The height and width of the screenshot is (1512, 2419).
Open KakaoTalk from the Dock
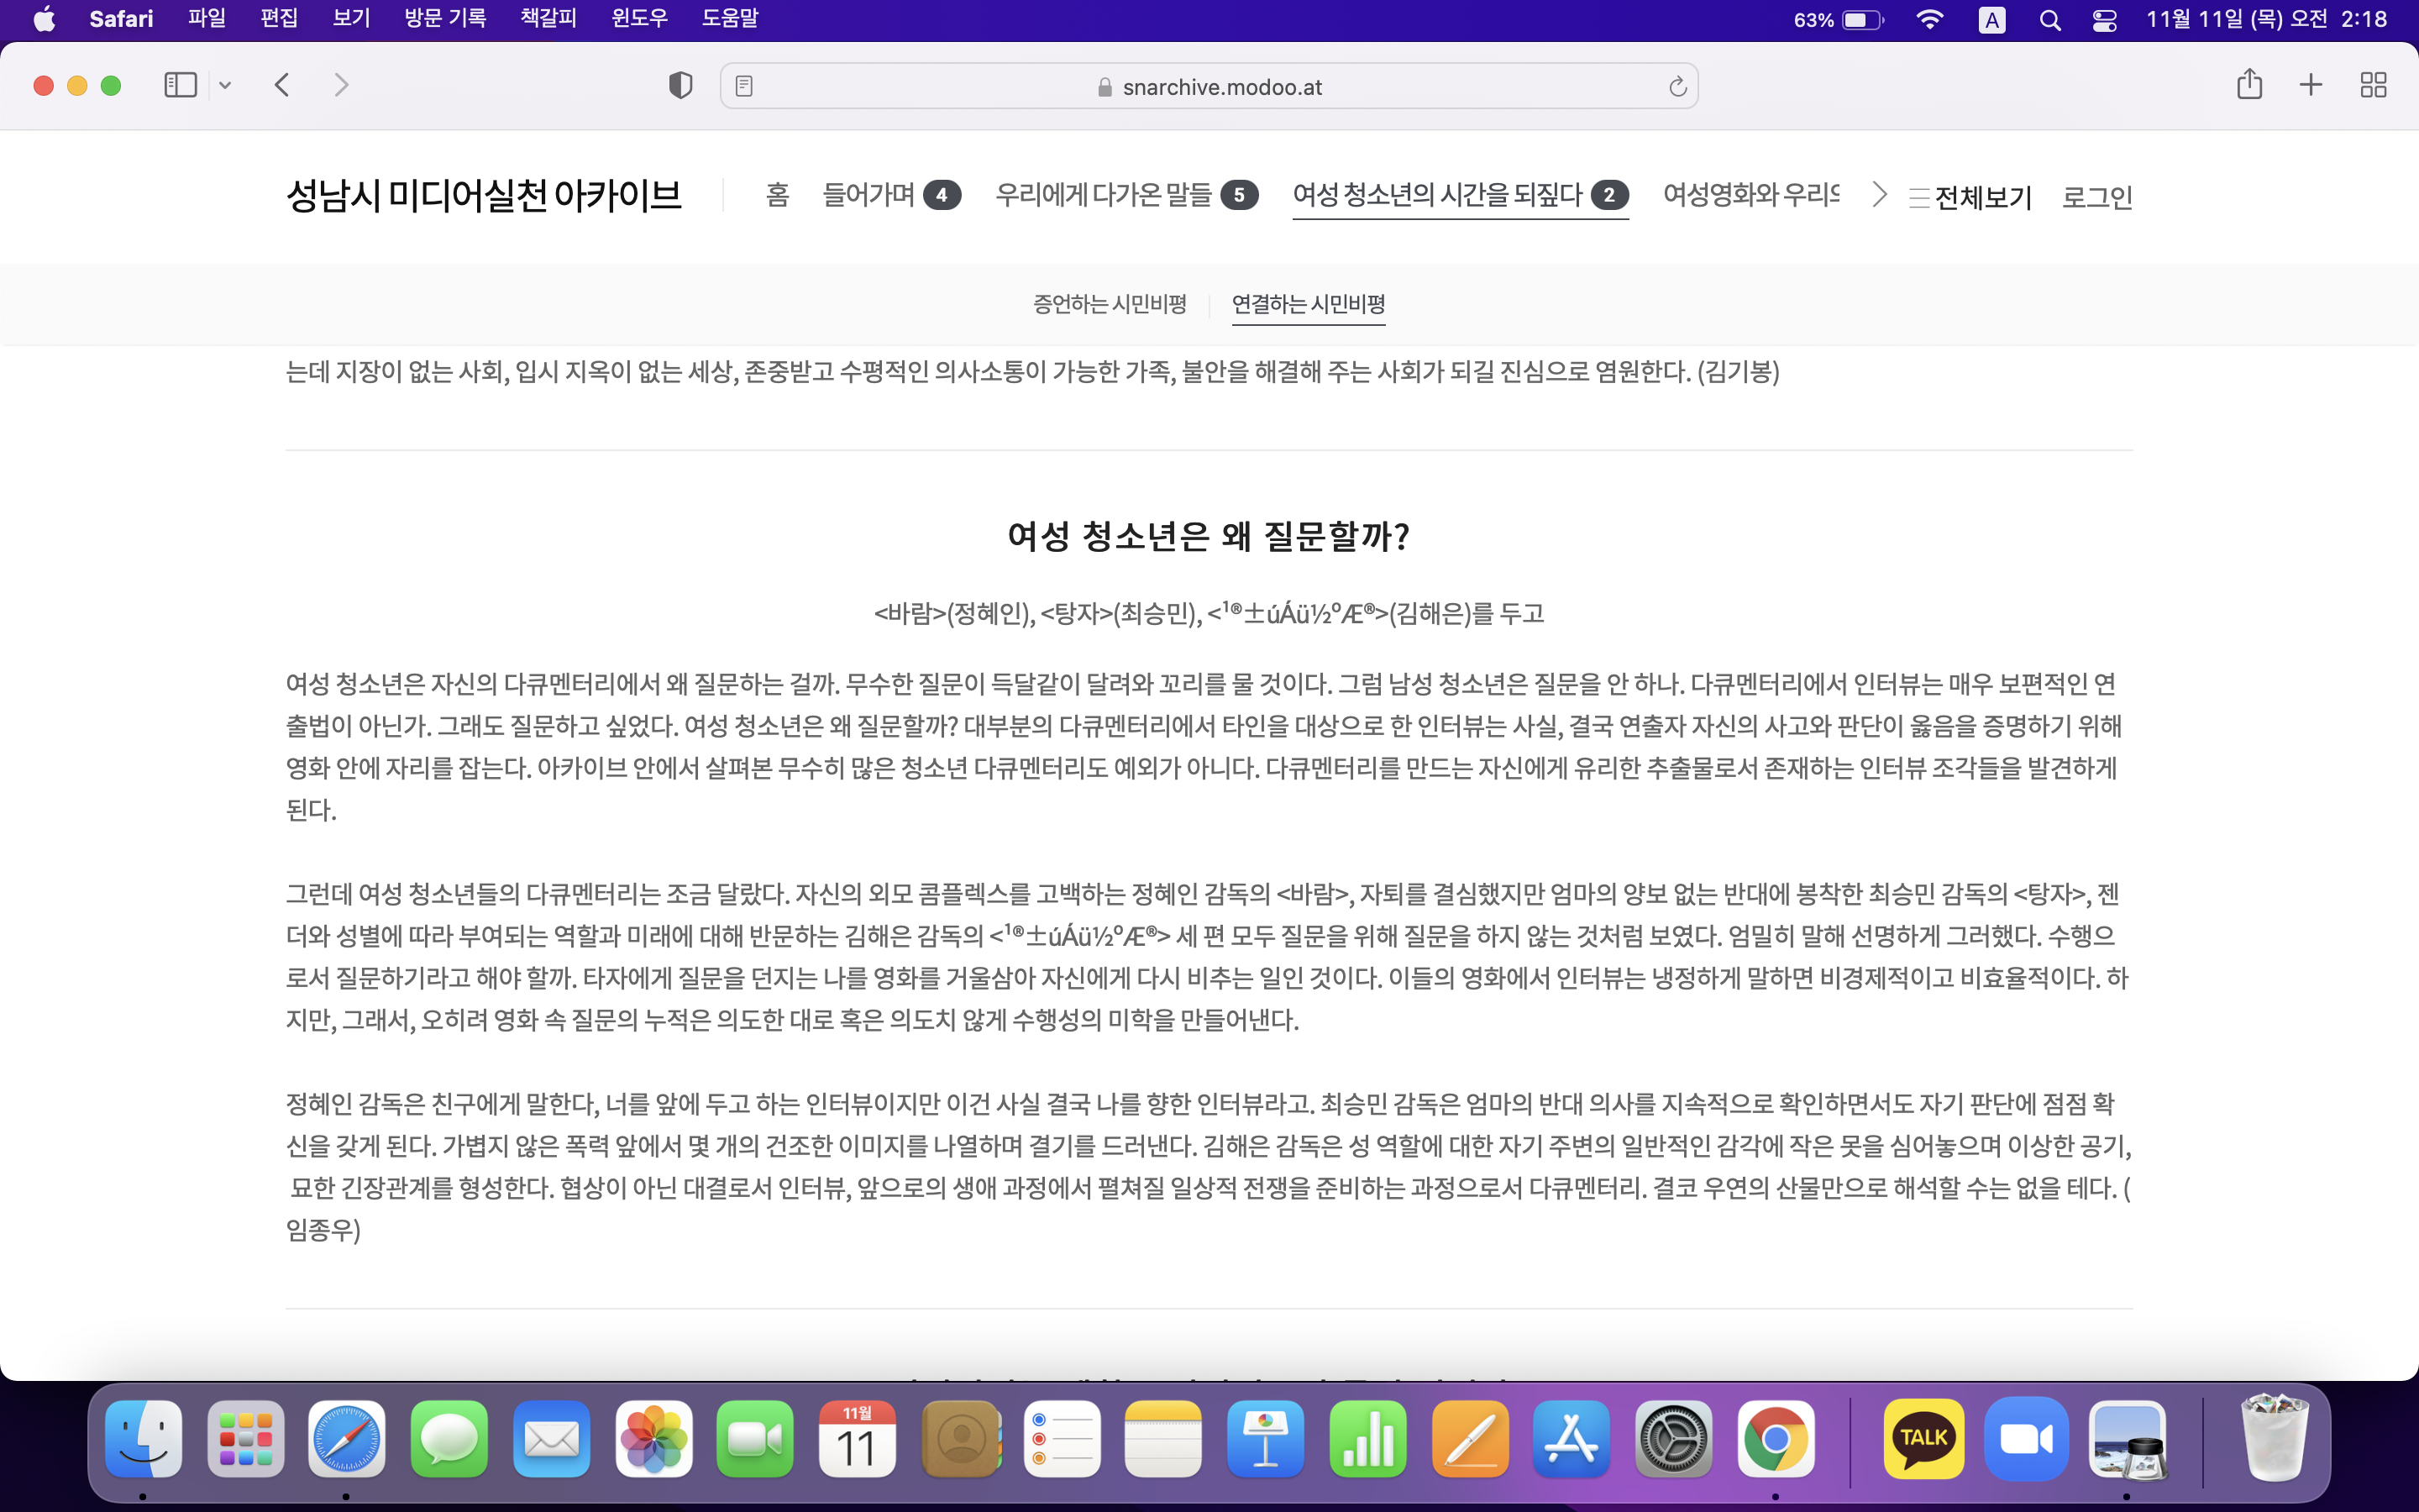coord(1923,1438)
